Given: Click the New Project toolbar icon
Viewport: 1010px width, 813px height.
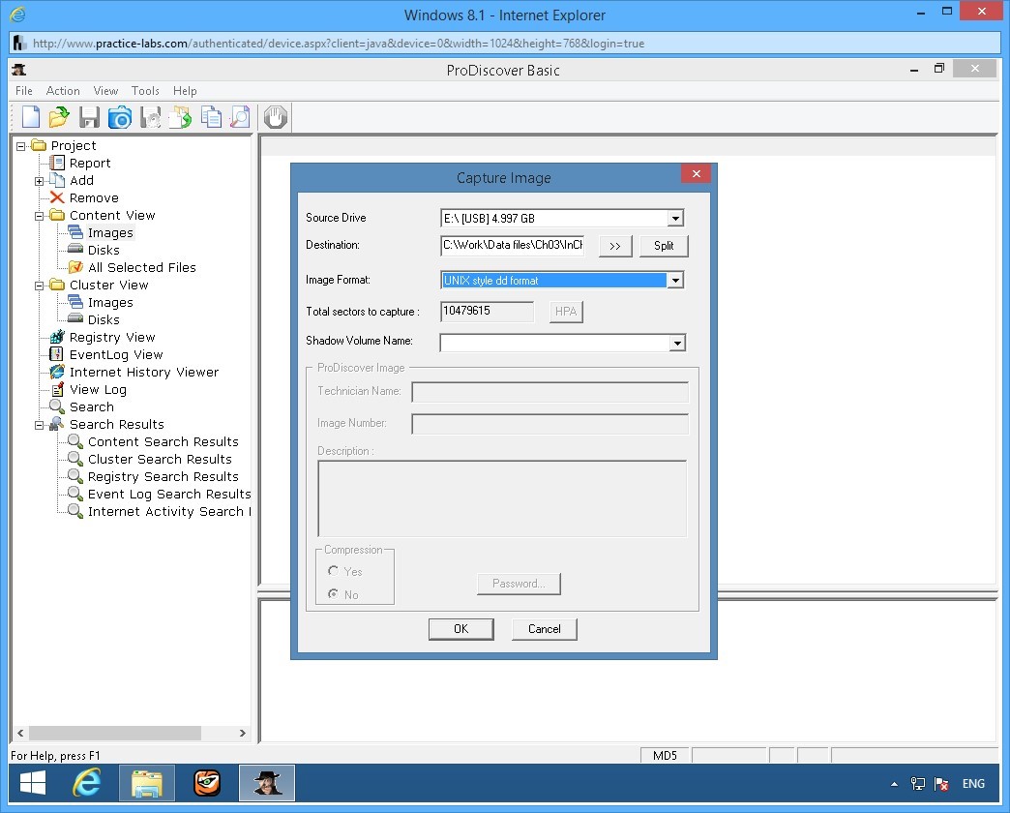Looking at the screenshot, I should [x=31, y=117].
